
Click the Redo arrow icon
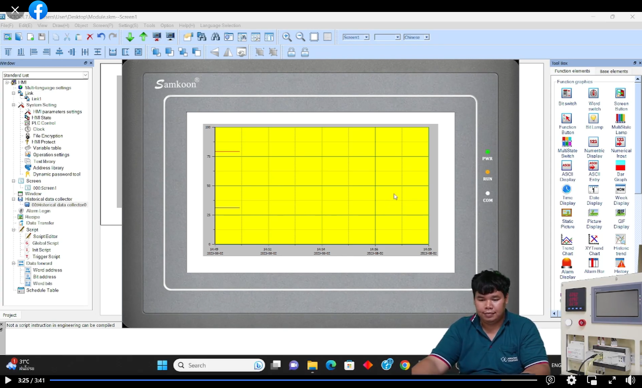[113, 37]
